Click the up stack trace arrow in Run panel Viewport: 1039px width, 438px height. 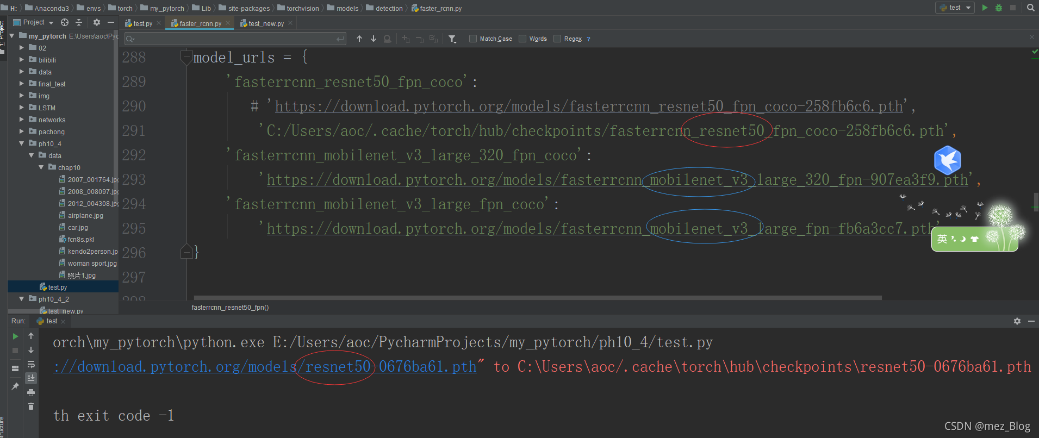31,336
